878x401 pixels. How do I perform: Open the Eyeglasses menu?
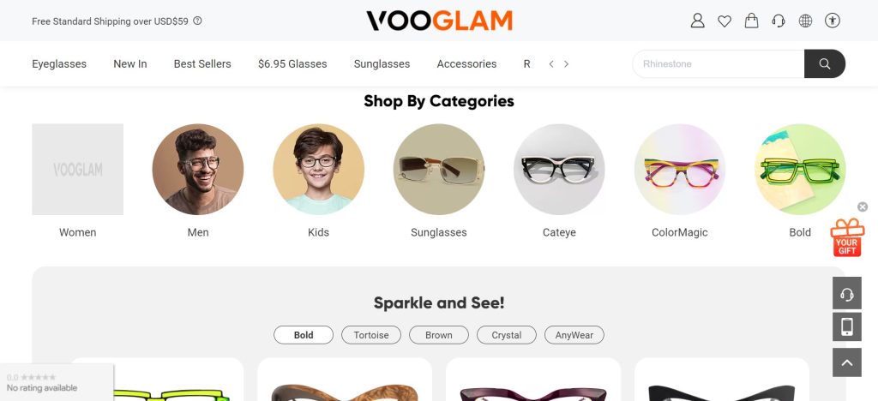59,63
